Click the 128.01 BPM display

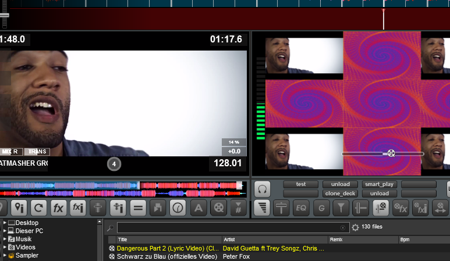pos(228,163)
